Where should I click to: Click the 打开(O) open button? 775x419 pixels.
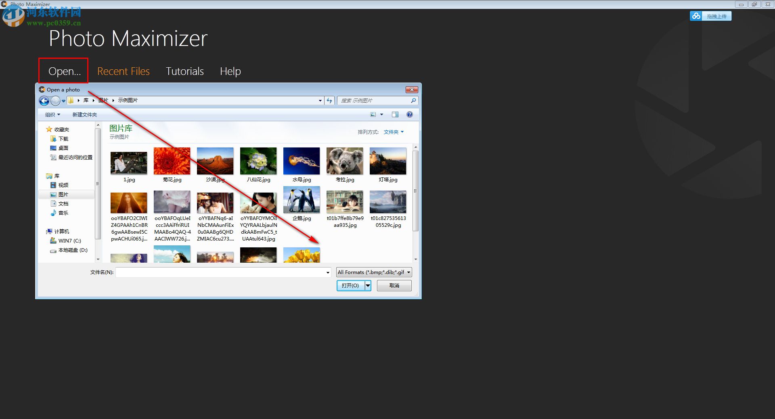pos(350,286)
